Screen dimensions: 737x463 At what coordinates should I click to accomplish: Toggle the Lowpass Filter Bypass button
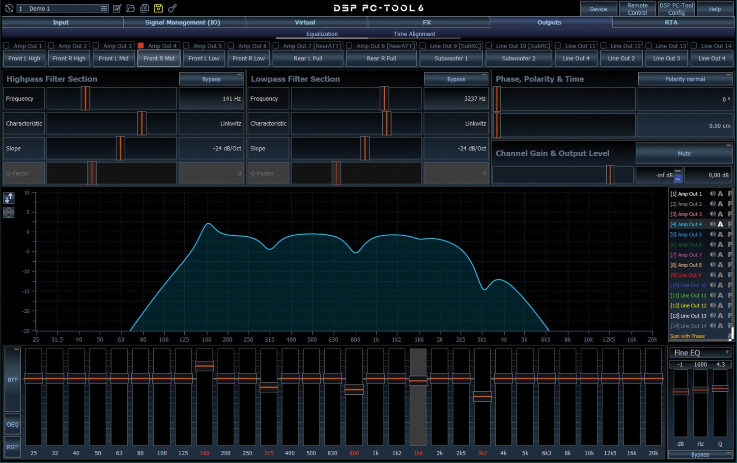point(456,79)
